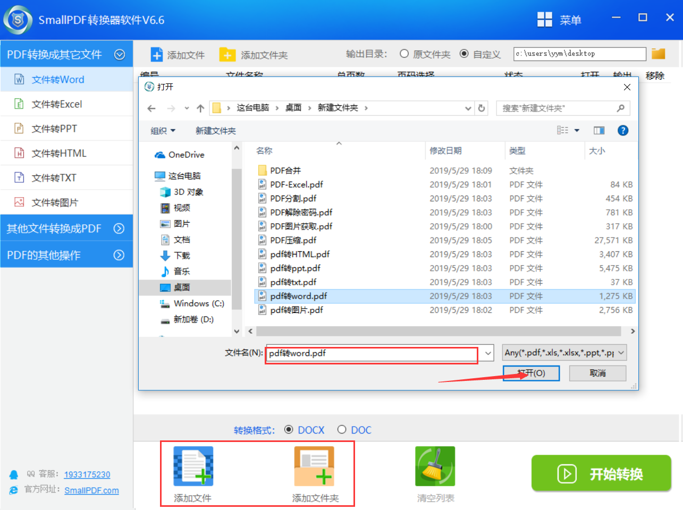
Task: Collapse the PDF转换成其它文件 section
Action: tap(120, 54)
